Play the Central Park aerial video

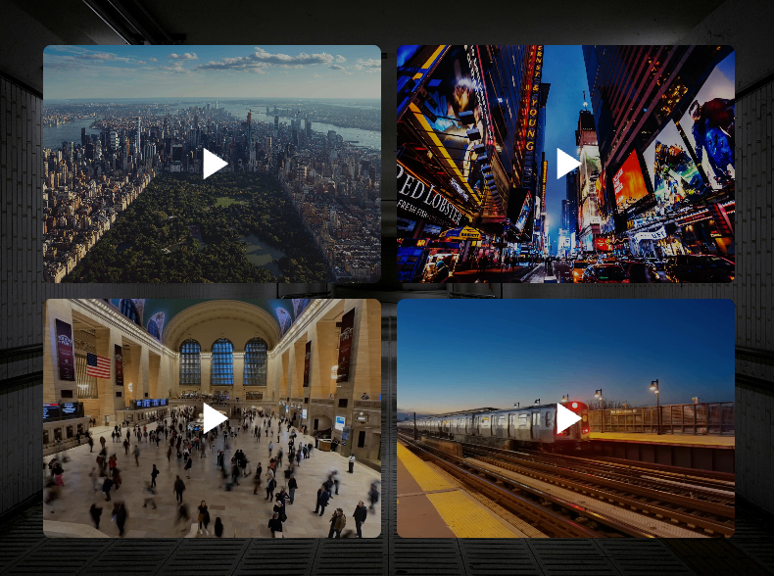click(215, 164)
